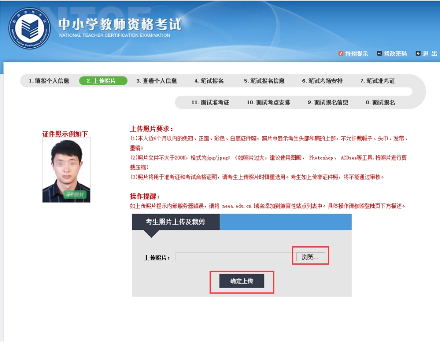Click the 修改密码 icon
This screenshot has width=440, height=342.
(x=379, y=53)
